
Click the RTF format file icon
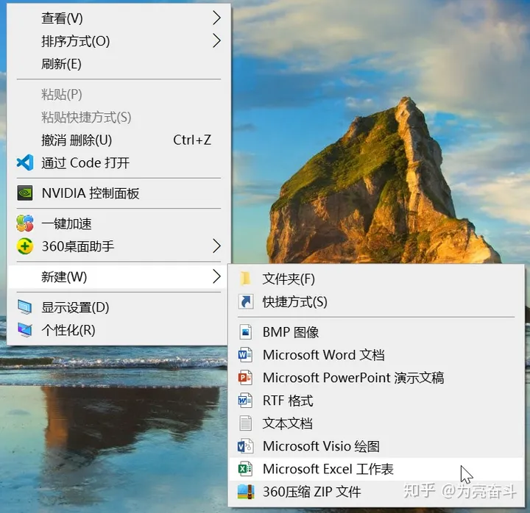(x=245, y=401)
